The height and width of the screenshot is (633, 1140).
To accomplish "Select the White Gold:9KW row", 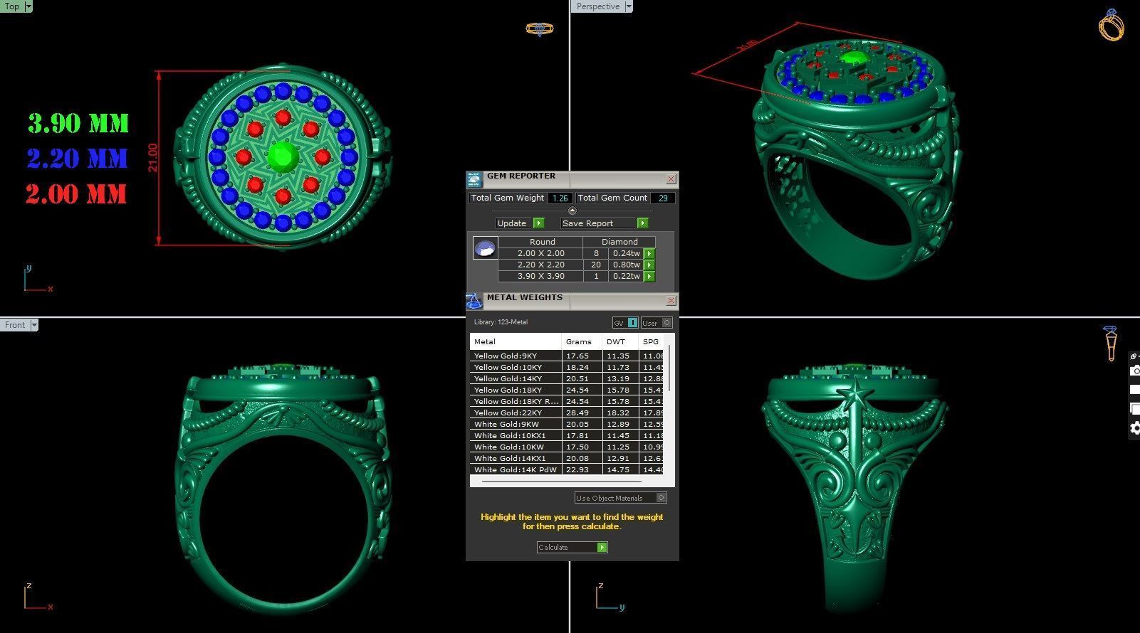I will 567,424.
